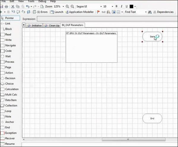Click the Dependencies button
The image size is (178, 147).
163,12
